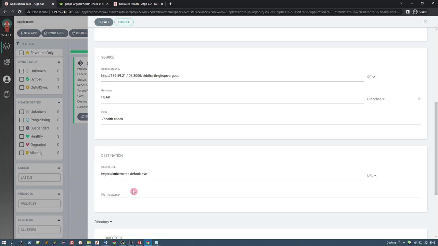Open the Documentation sidebar icon
The width and height of the screenshot is (438, 246).
pyautogui.click(x=7, y=95)
